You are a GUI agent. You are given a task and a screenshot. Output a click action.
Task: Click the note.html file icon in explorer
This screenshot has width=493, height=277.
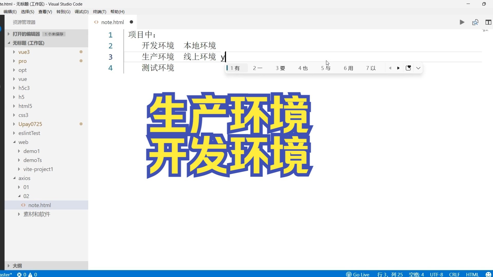coord(23,205)
